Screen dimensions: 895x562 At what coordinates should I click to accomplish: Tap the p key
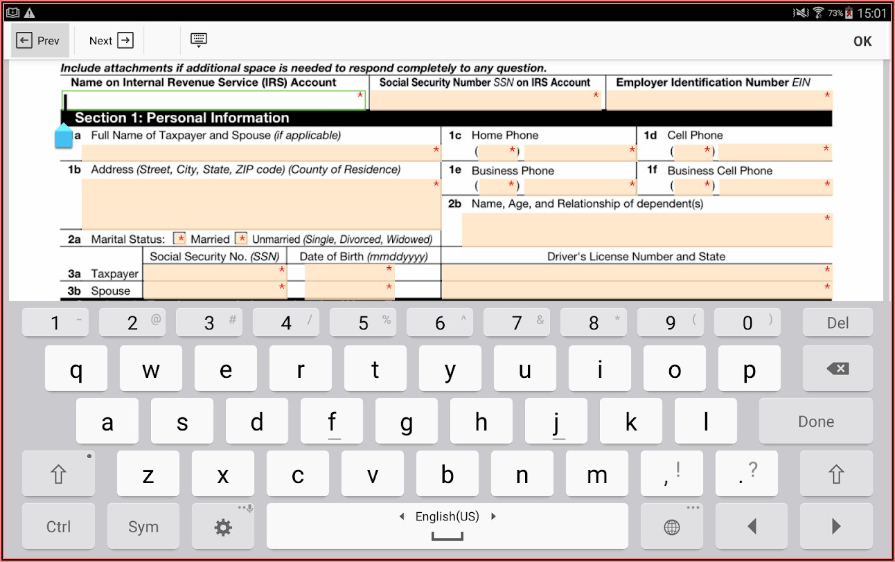click(x=750, y=369)
